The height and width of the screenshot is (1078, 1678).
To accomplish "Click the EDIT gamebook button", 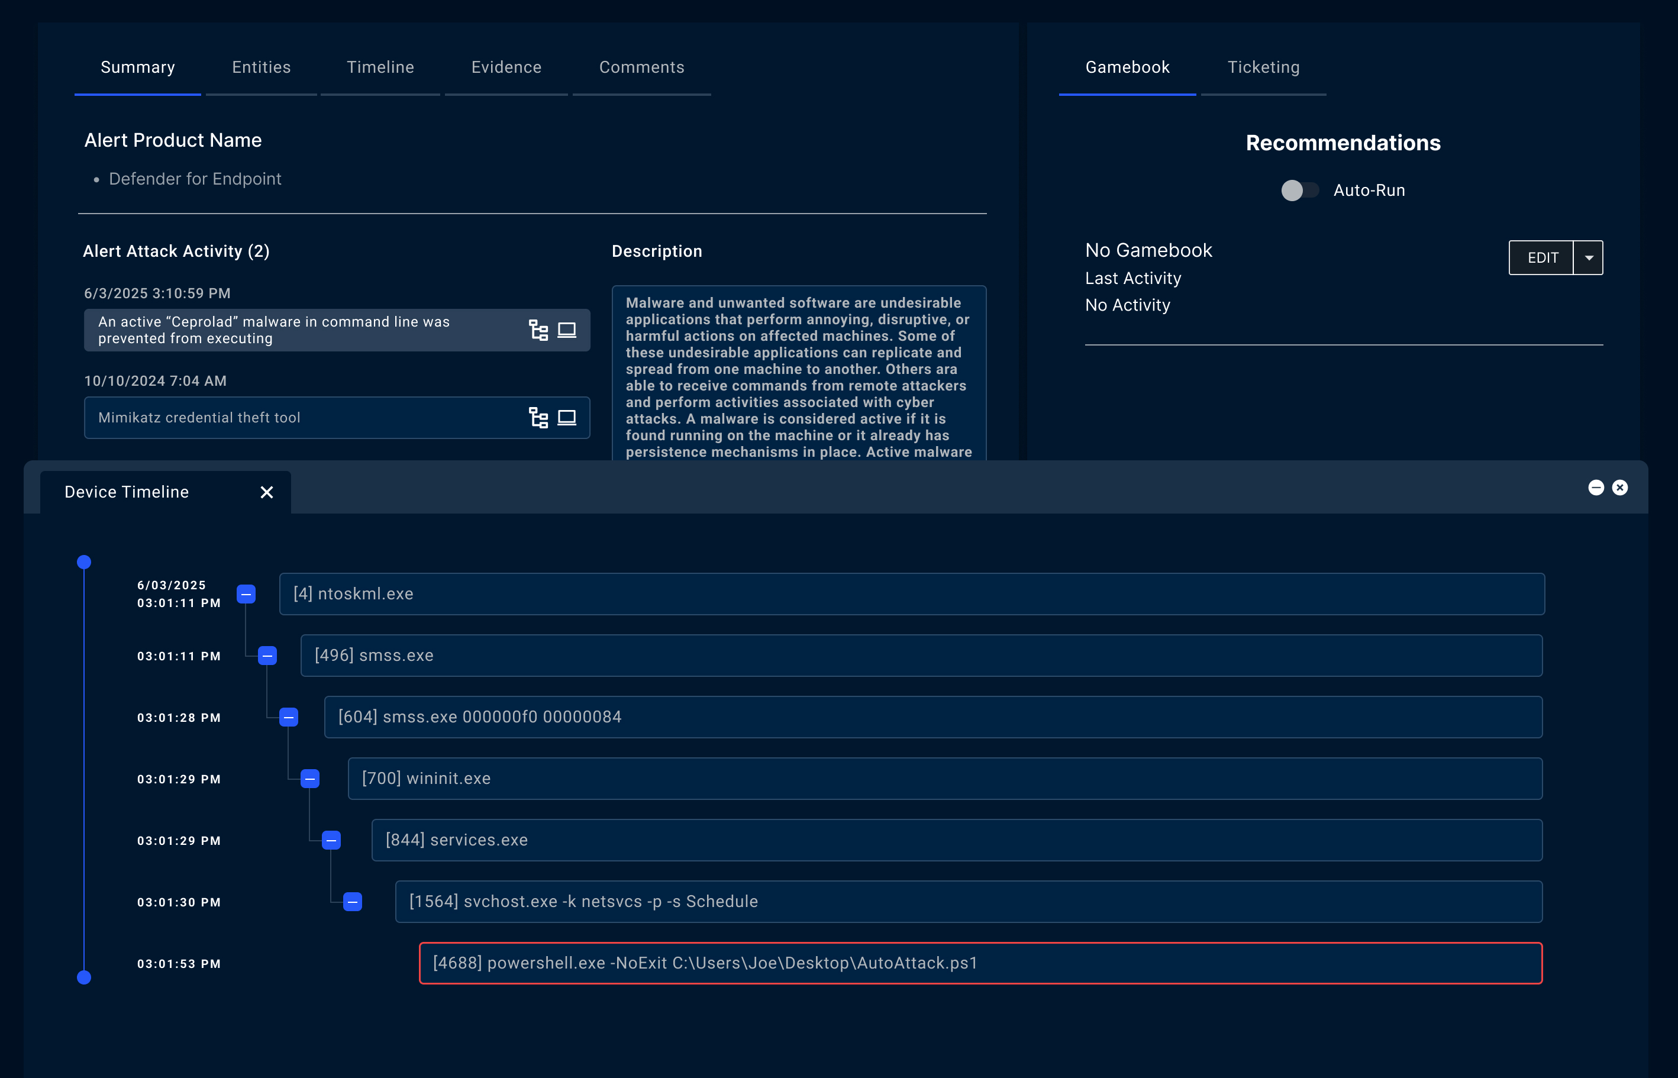I will click(1541, 257).
